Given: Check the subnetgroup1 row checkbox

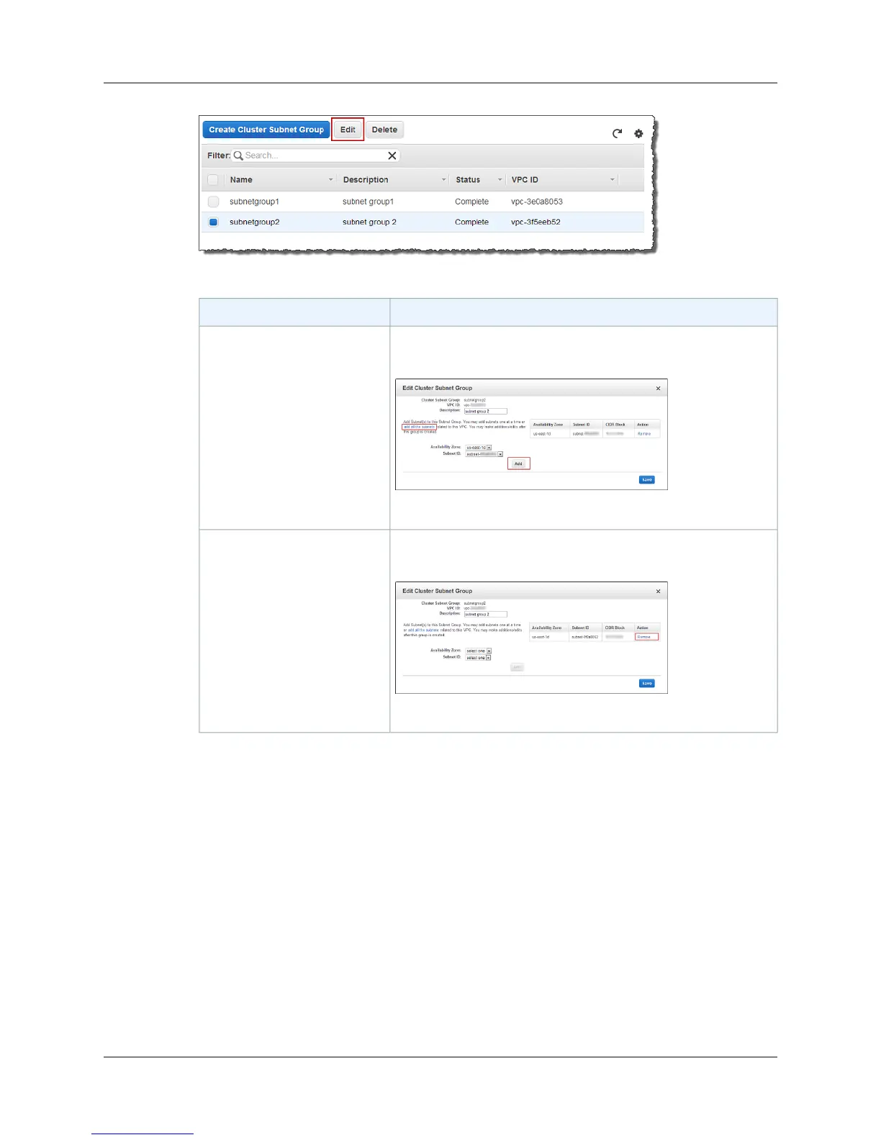Looking at the screenshot, I should point(213,202).
